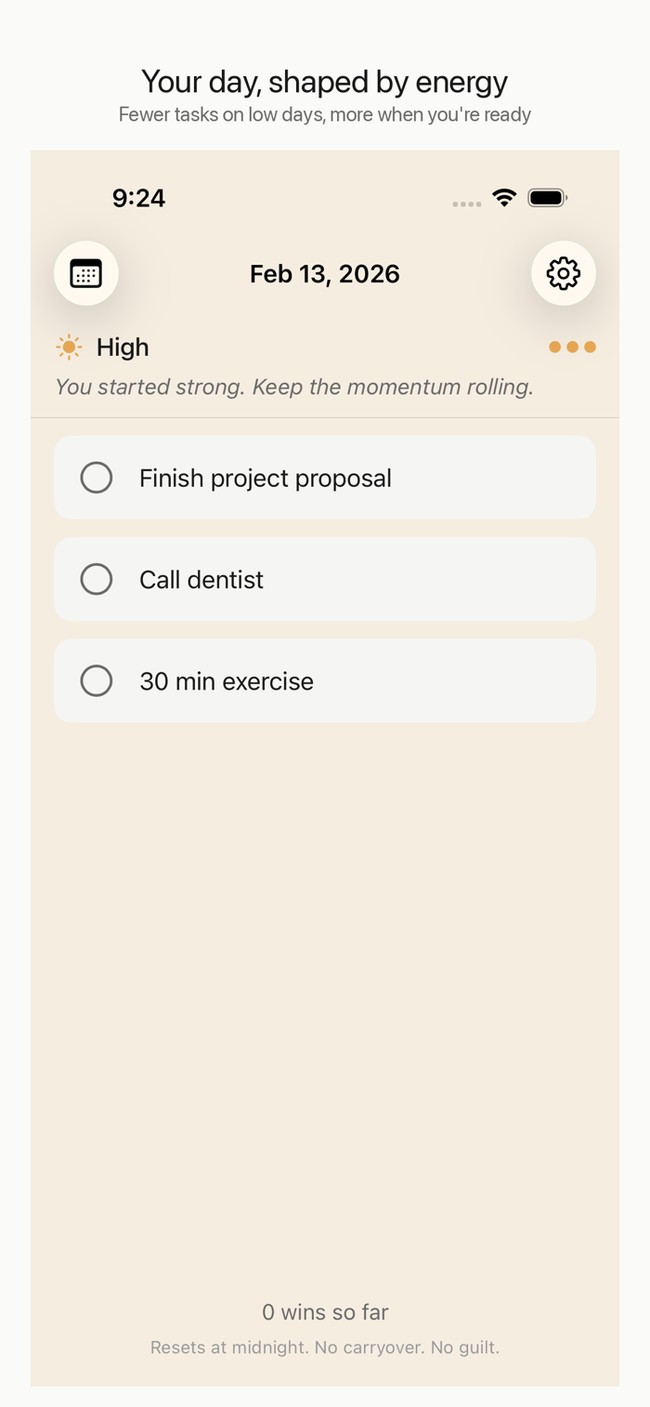650x1407 pixels.
Task: Tap the 0 wins so far counter
Action: tap(325, 1312)
